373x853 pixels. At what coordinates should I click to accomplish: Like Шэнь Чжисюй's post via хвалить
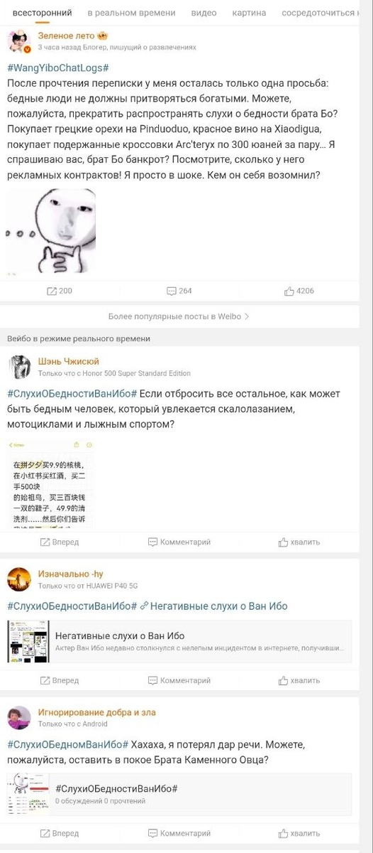(299, 542)
